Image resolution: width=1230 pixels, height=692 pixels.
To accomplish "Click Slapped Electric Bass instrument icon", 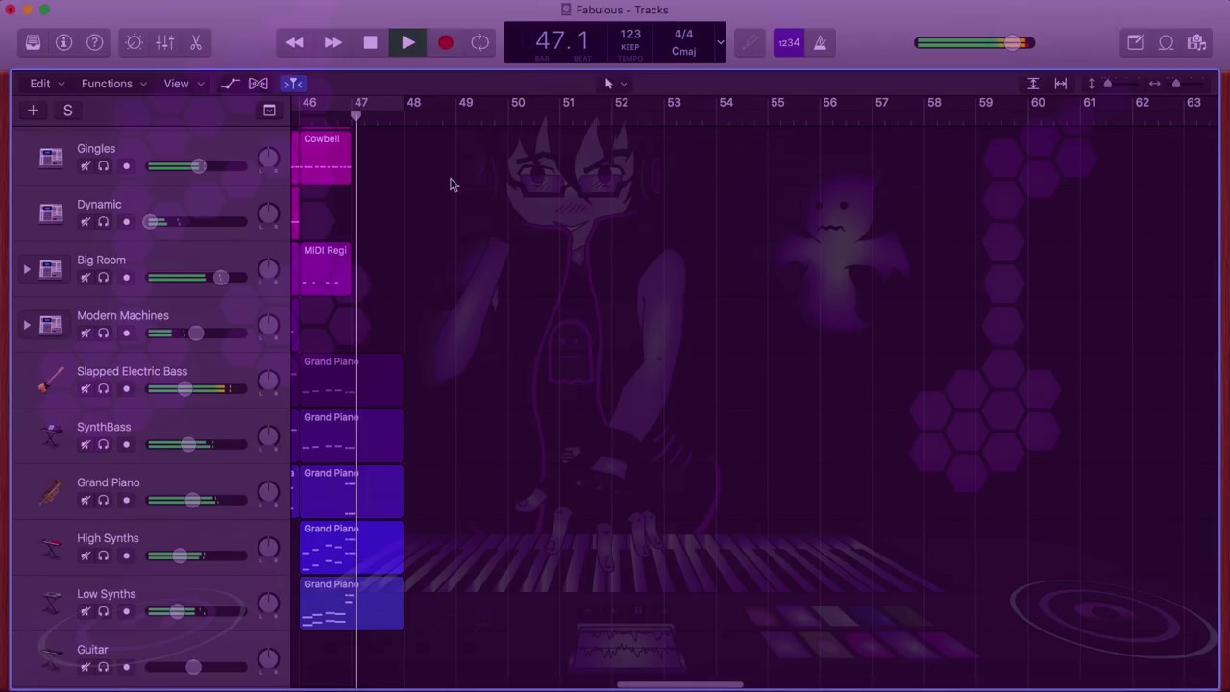I will click(x=51, y=380).
